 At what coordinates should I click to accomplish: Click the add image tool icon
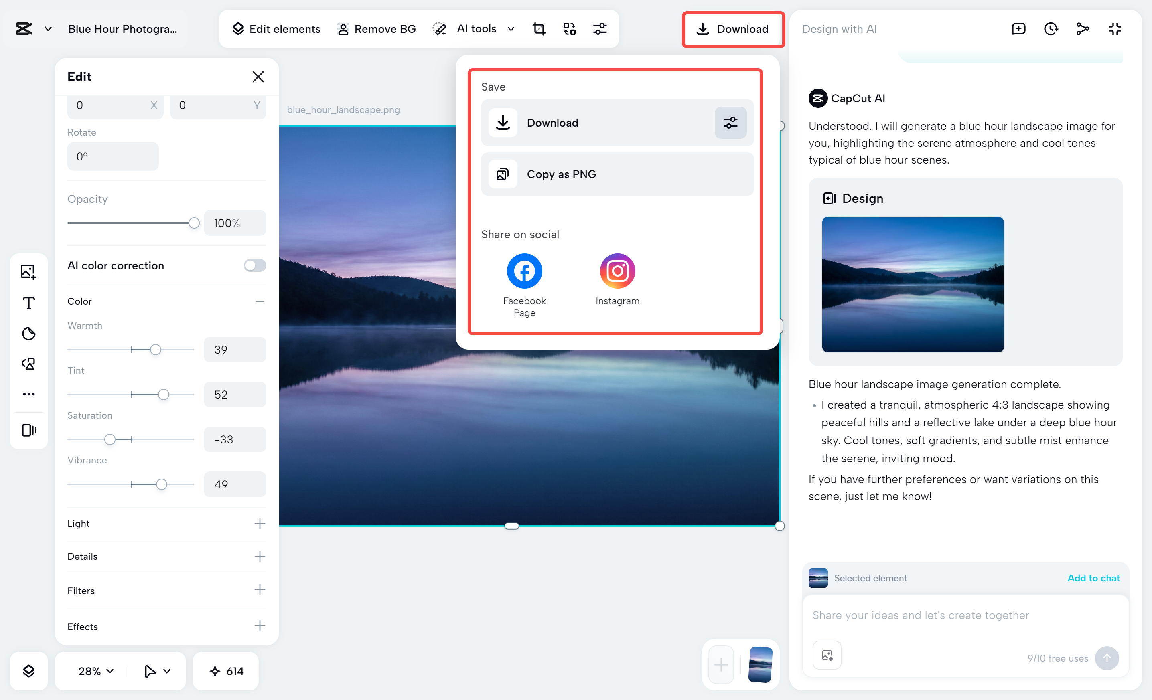28,271
